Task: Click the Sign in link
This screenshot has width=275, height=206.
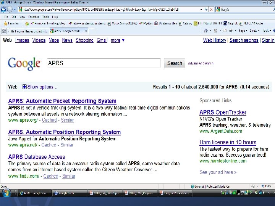Action: coord(268,40)
